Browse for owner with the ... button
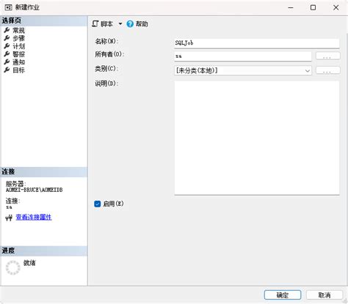Screen dimensions: 348x304 [x=327, y=56]
